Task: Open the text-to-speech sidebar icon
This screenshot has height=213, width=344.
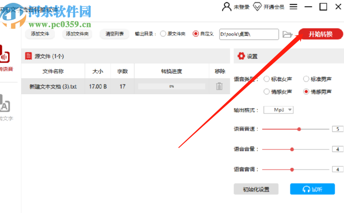Action: point(5,54)
